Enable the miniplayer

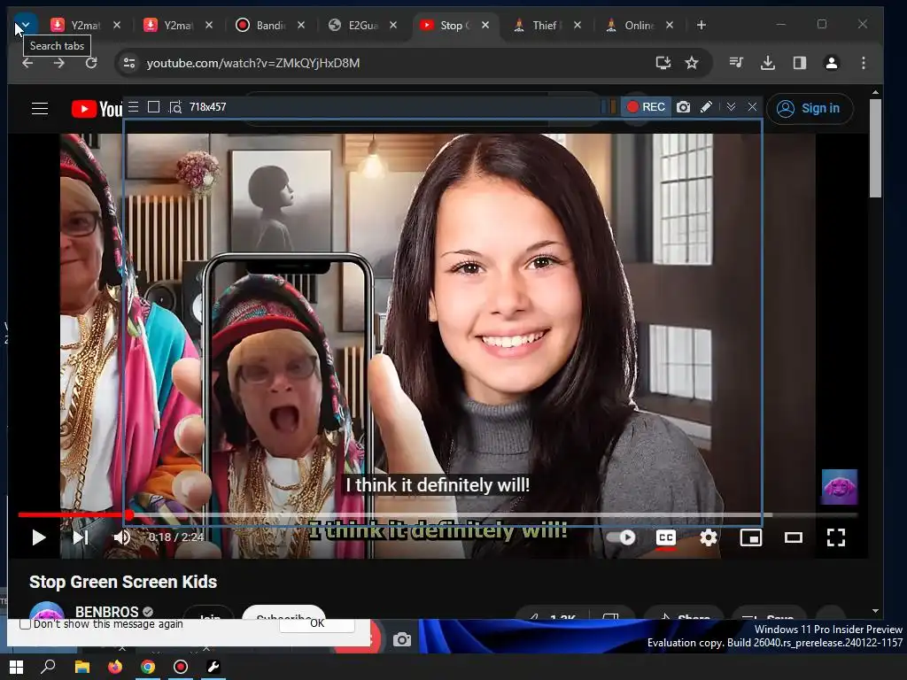pyautogui.click(x=751, y=537)
